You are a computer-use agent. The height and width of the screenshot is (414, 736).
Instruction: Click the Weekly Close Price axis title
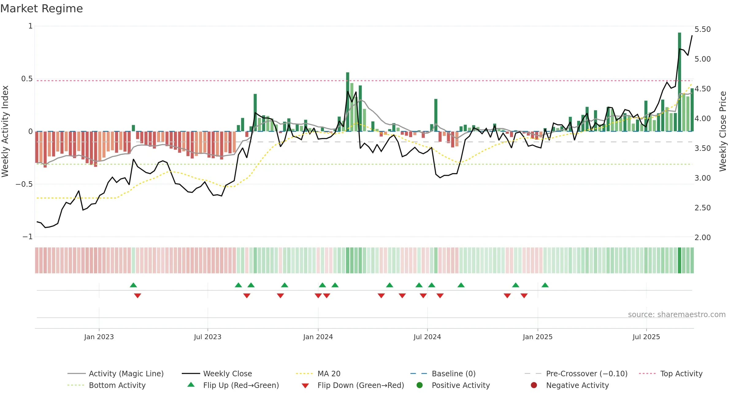[x=723, y=131]
